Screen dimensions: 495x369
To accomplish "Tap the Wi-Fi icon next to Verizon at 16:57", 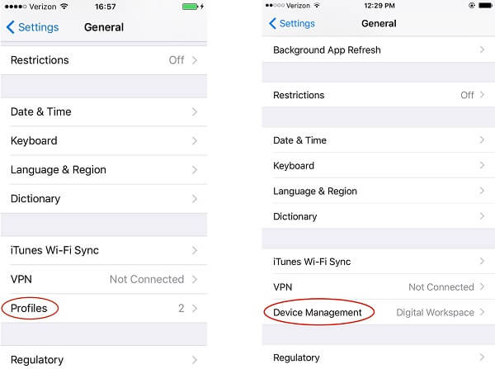I will point(64,7).
